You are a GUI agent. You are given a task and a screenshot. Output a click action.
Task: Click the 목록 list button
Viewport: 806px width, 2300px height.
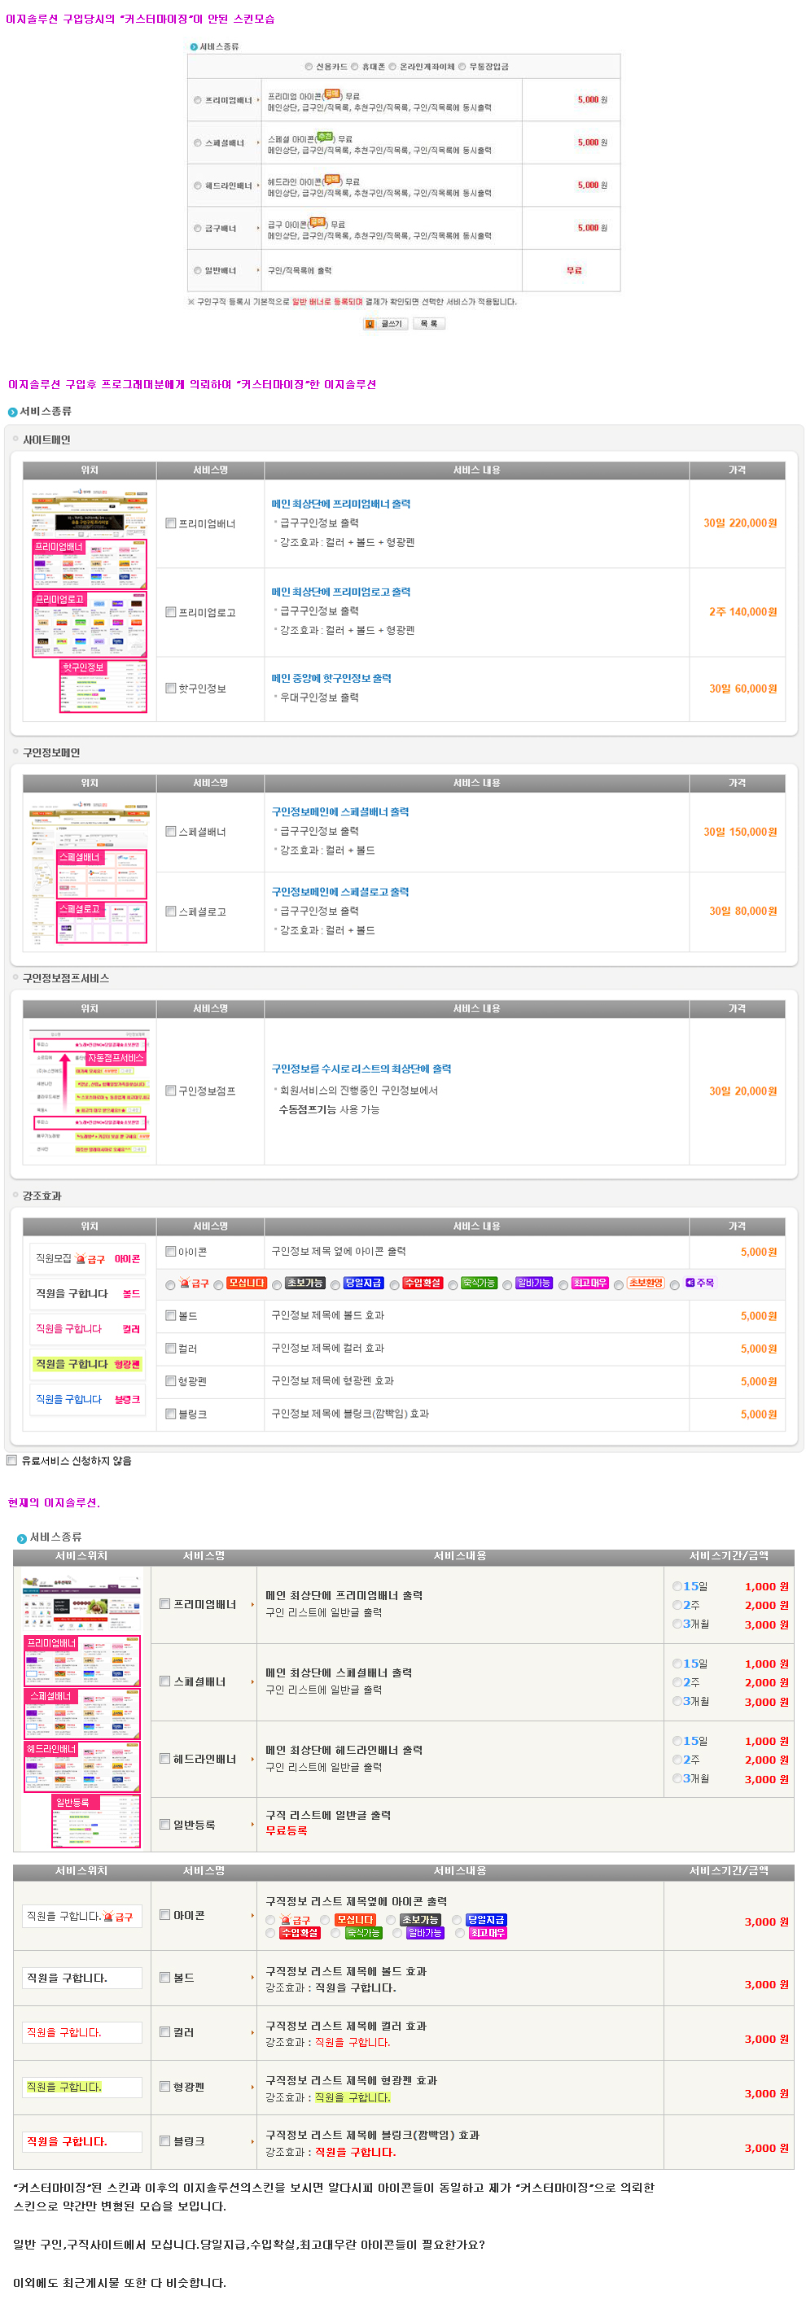tap(429, 324)
